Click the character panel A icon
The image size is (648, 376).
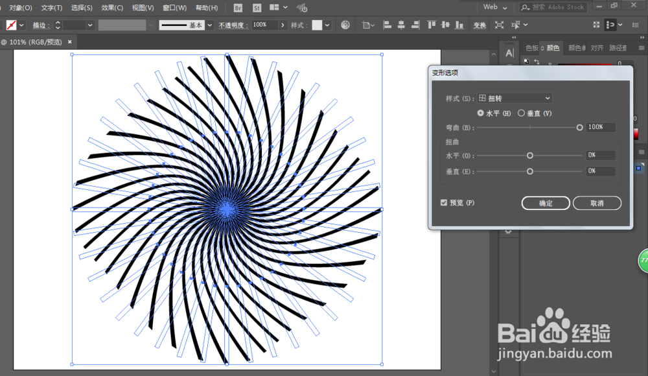pos(509,53)
